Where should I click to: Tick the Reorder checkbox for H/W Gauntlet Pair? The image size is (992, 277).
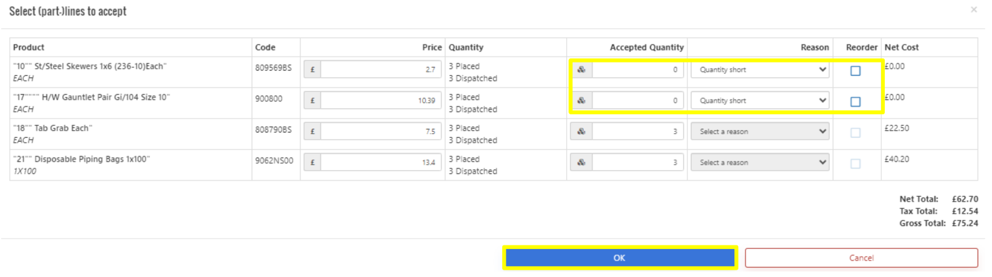[856, 102]
